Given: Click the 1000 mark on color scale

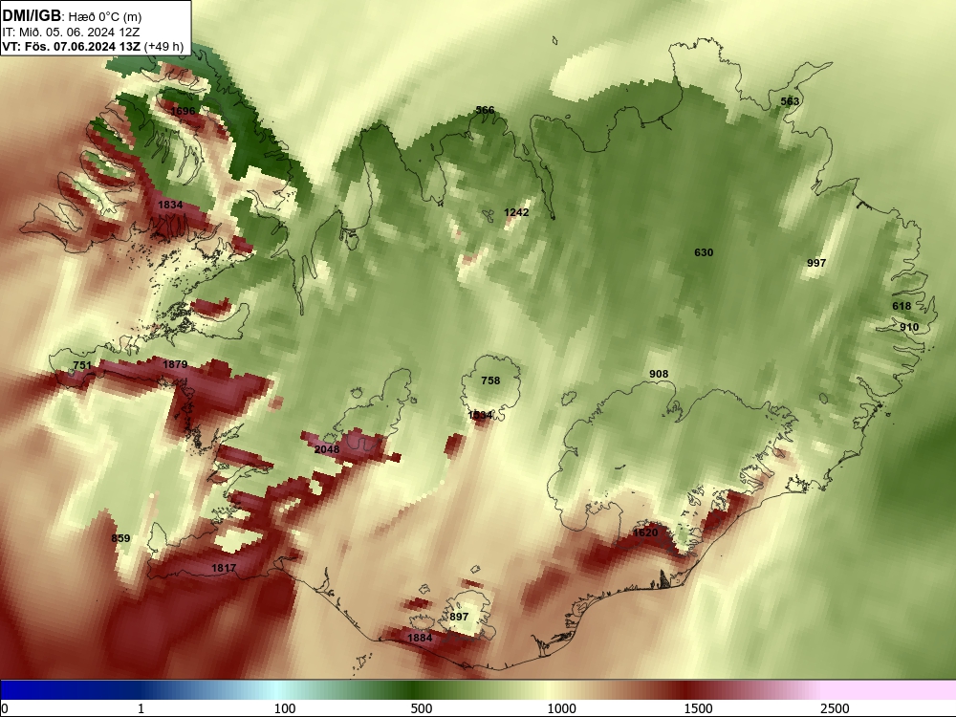Looking at the screenshot, I should [561, 707].
